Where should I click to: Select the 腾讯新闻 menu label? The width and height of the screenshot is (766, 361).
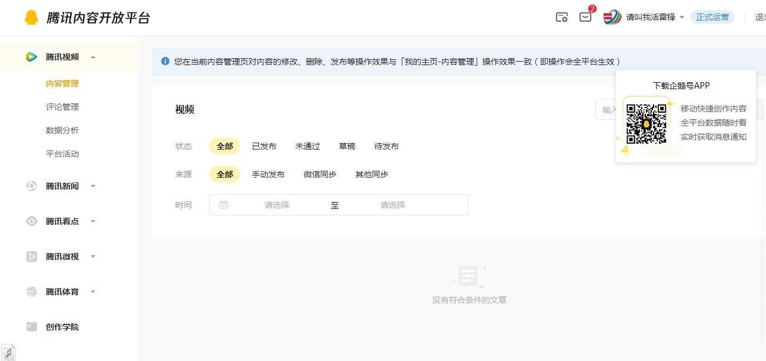62,186
